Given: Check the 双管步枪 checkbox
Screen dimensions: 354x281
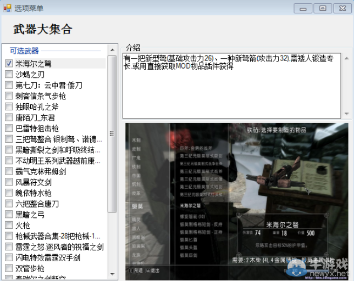Looking at the screenshot, I should (9, 268).
